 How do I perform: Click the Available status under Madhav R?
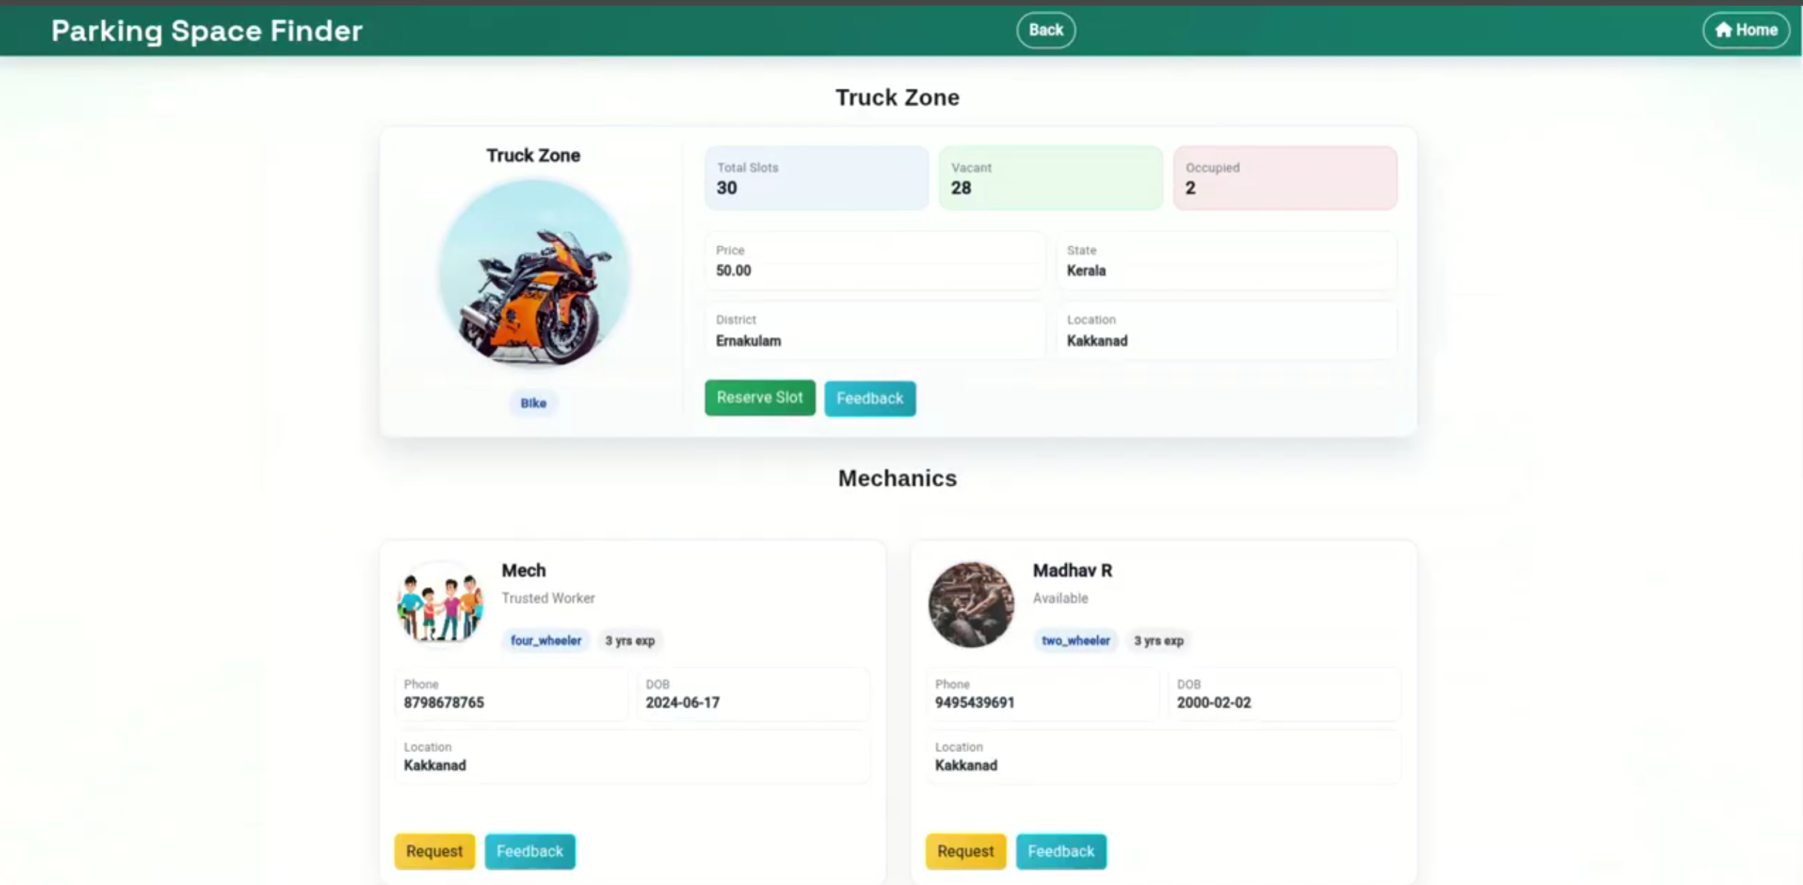coord(1061,598)
